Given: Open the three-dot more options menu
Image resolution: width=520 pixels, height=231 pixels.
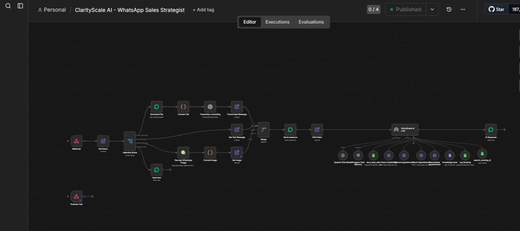Looking at the screenshot, I should [463, 9].
